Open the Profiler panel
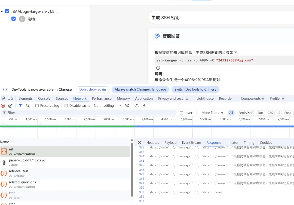 (x=277, y=99)
